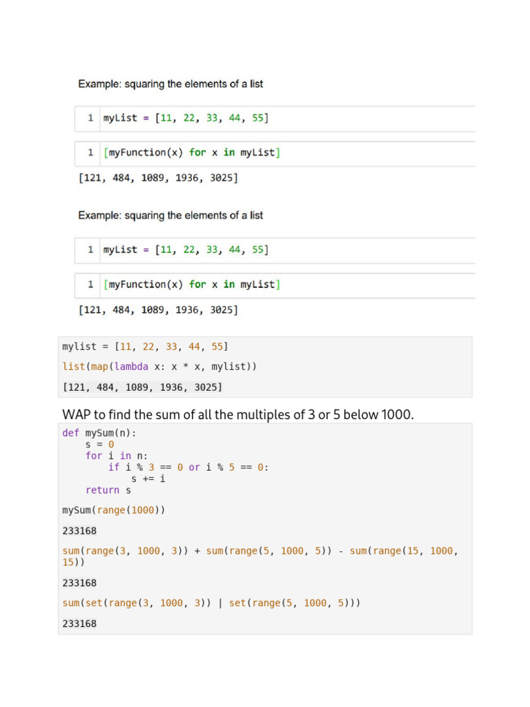Click the heading about multiples of 3 or 5

[238, 414]
